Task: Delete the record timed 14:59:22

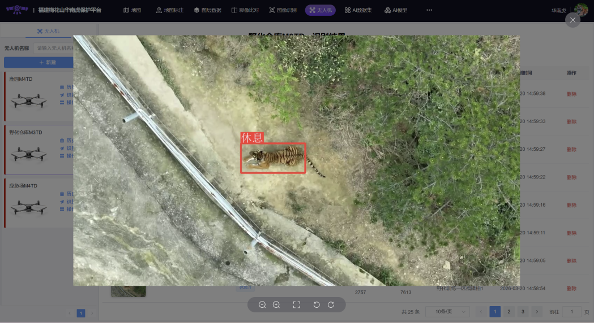Action: pos(571,177)
